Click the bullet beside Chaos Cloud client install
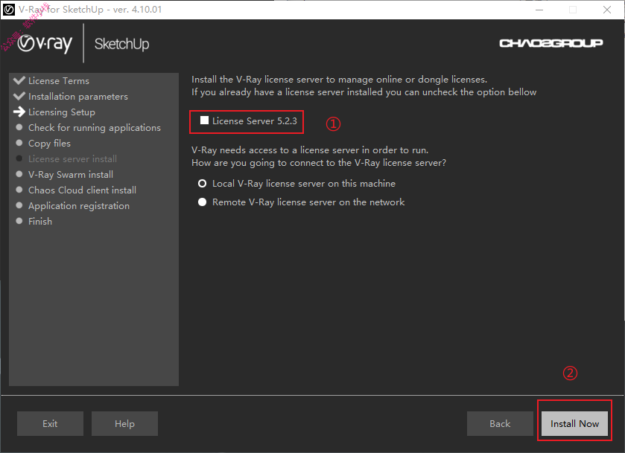The width and height of the screenshot is (625, 453). [x=19, y=190]
